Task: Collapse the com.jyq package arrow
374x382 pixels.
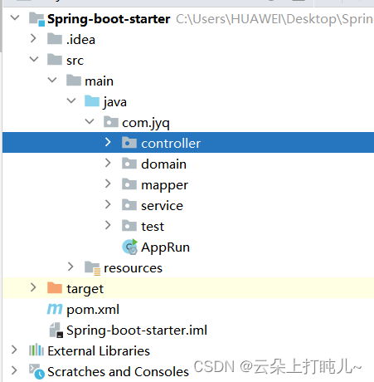Action: [90, 121]
